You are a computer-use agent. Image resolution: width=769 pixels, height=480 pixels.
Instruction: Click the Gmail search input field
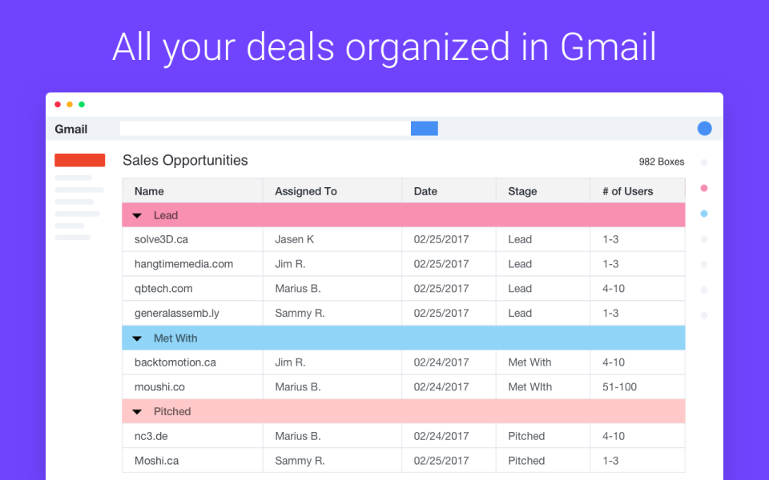tap(265, 128)
